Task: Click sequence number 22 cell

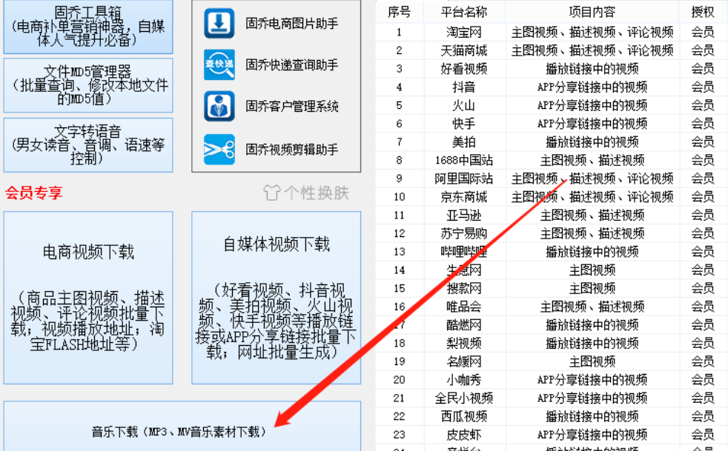Action: pos(400,417)
